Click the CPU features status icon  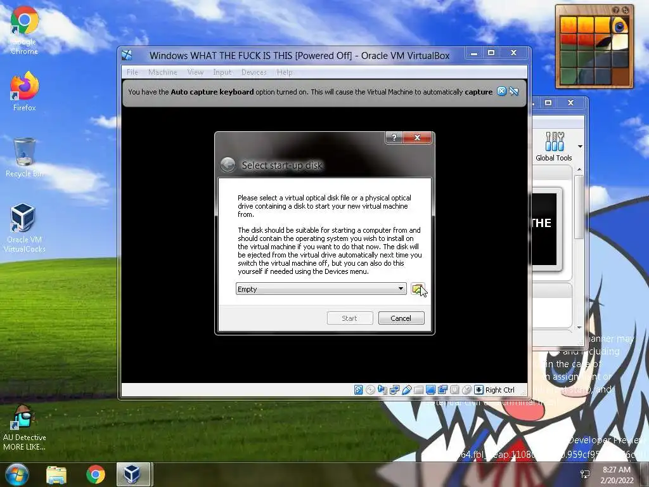[x=454, y=390]
